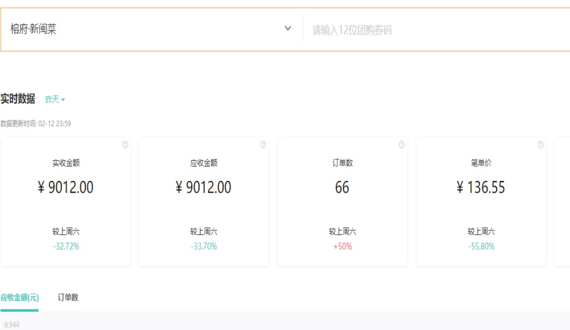Switch to the 订单数 chart tab
Image resolution: width=570 pixels, height=330 pixels.
(x=68, y=297)
